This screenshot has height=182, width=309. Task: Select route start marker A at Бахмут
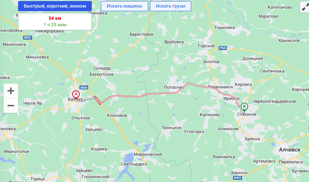click(x=76, y=95)
